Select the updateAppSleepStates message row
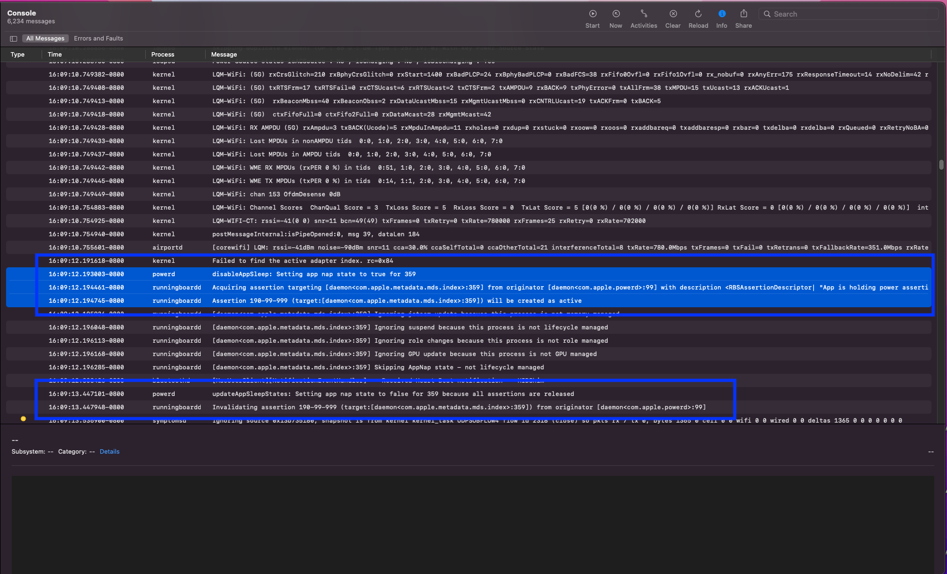Image resolution: width=947 pixels, height=574 pixels. [393, 394]
